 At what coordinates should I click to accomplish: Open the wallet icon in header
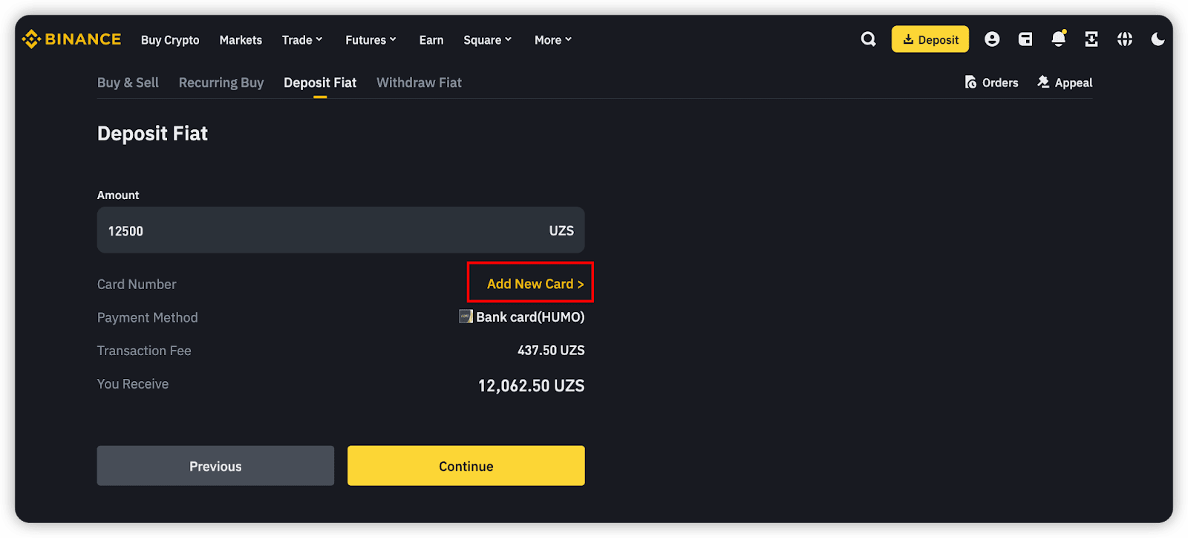click(1025, 39)
